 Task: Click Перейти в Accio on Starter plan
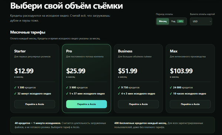tap(34, 104)
